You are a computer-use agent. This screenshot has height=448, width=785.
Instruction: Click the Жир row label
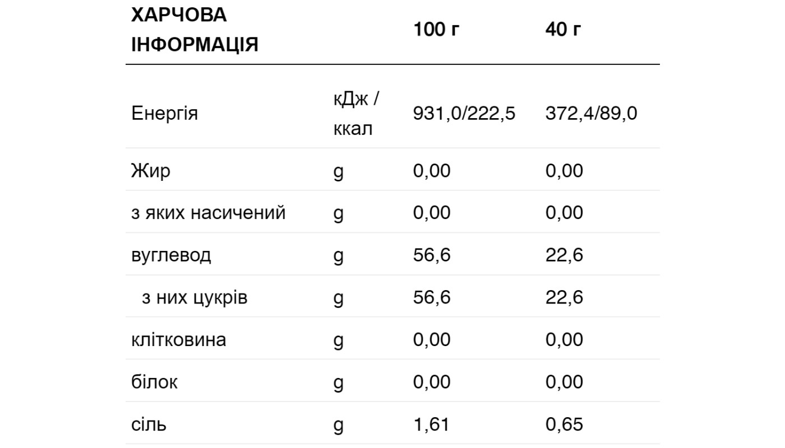pyautogui.click(x=150, y=170)
